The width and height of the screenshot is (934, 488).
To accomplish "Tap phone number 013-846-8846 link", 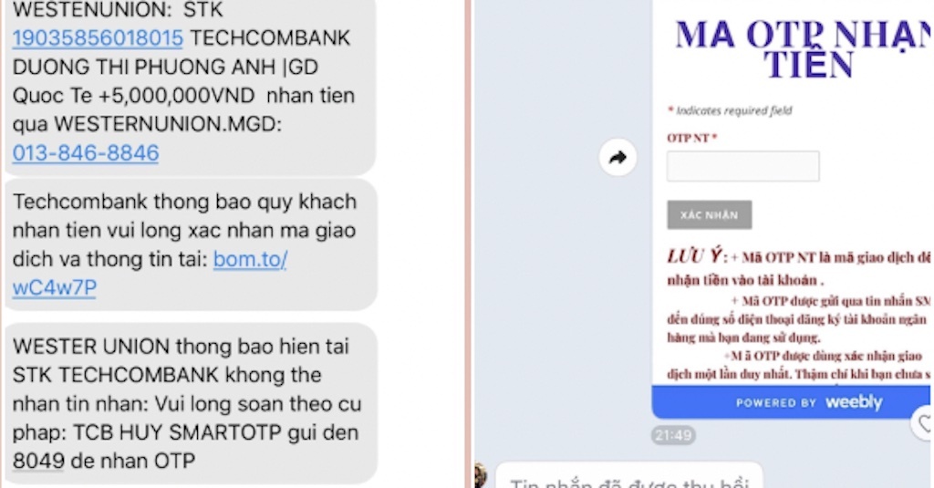I will click(x=86, y=153).
